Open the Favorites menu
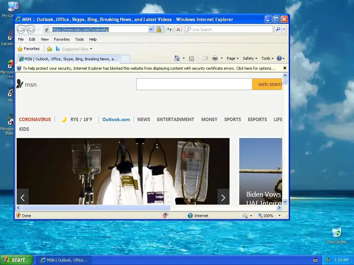Viewport: 354px width, 265px height. 62,39
